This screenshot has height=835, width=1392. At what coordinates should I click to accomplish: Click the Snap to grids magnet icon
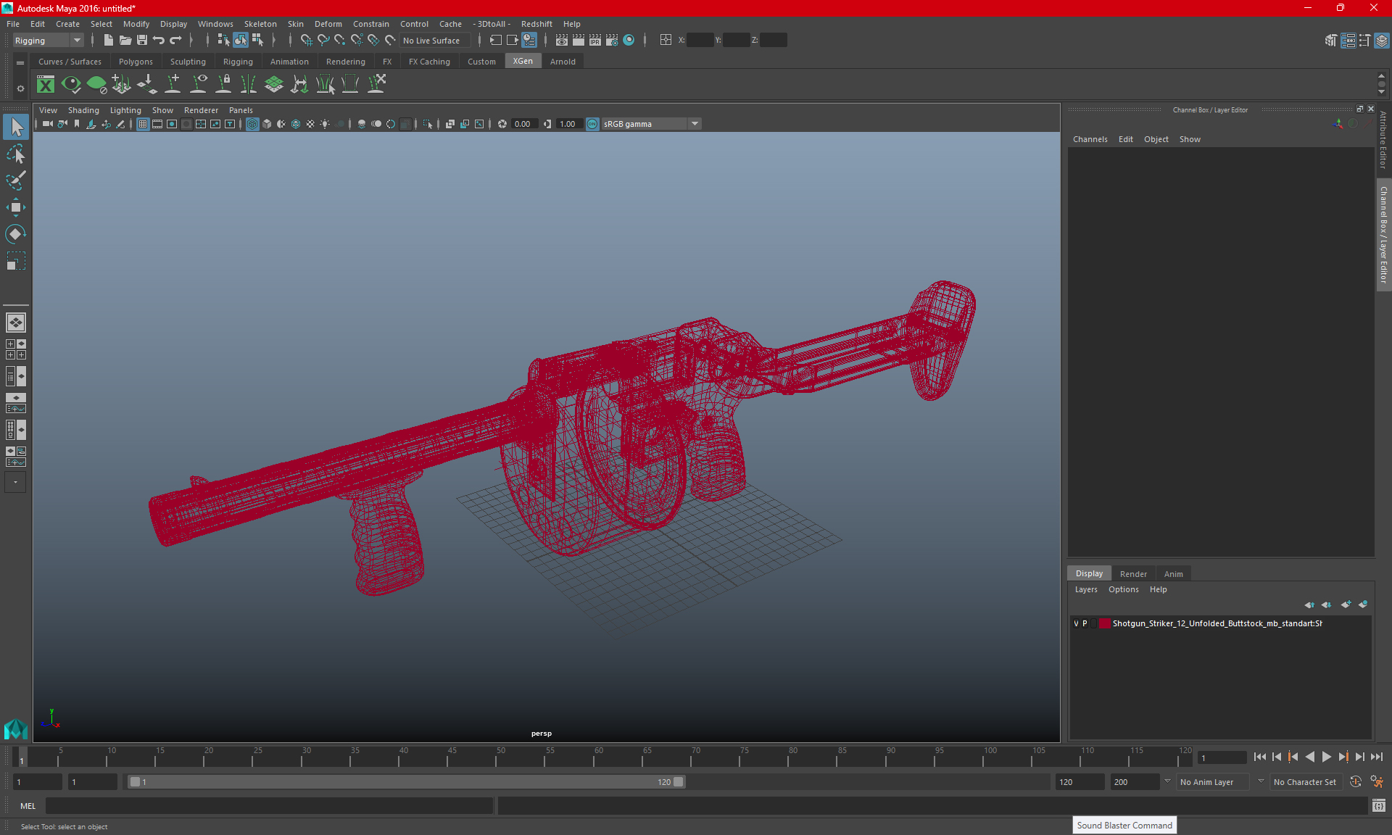(x=306, y=41)
